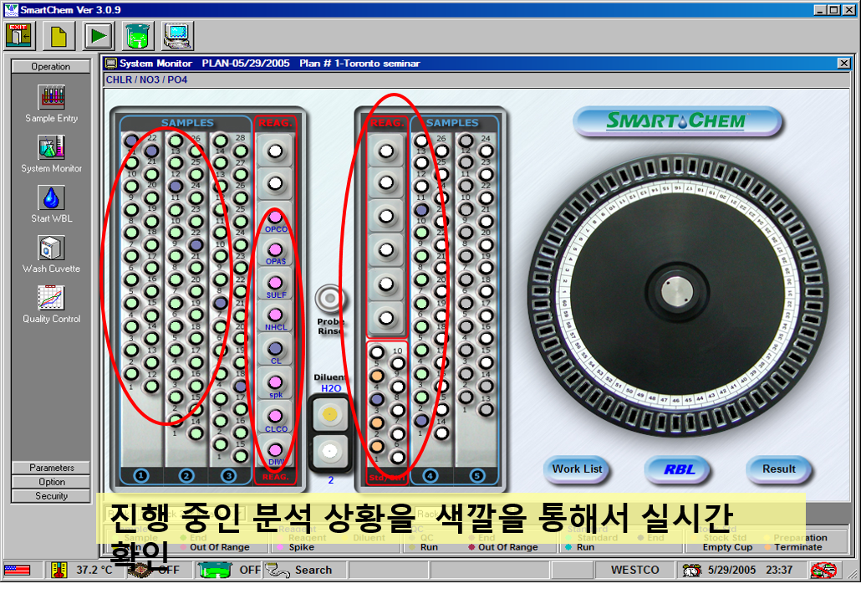Switch to the Parameters sidebar tab
This screenshot has height=594, width=861.
51,468
